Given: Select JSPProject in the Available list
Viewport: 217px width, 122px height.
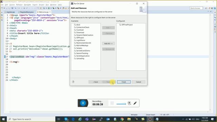Looking at the screenshot, I should tap(80, 38).
